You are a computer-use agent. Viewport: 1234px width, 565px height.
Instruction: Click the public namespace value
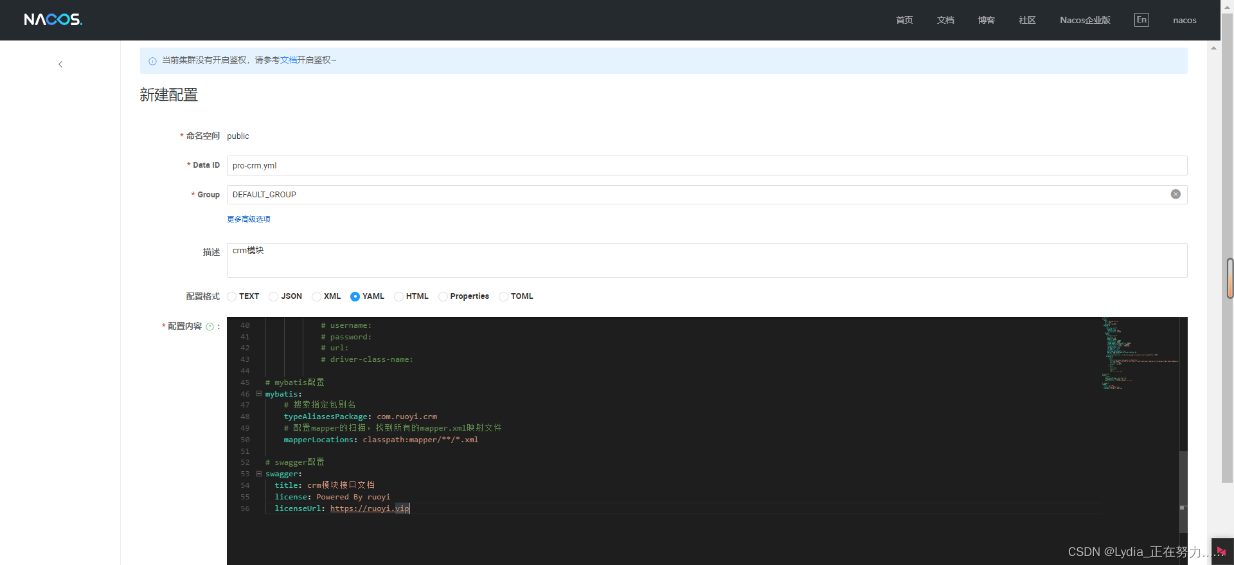[x=238, y=136]
